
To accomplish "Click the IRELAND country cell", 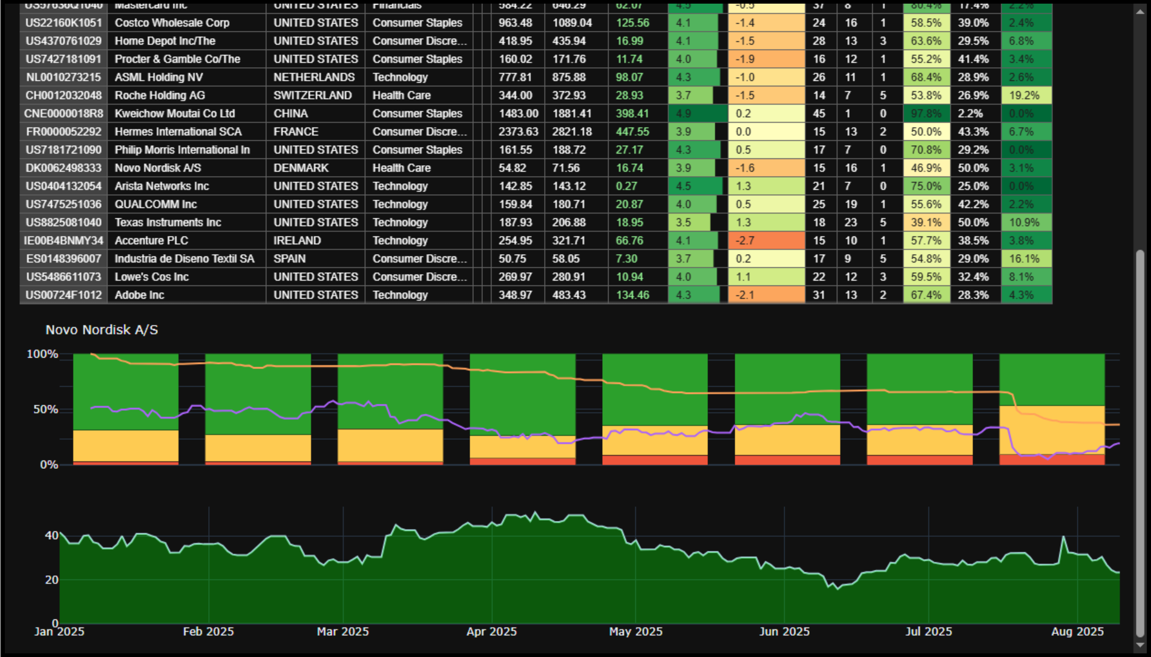I will (315, 241).
